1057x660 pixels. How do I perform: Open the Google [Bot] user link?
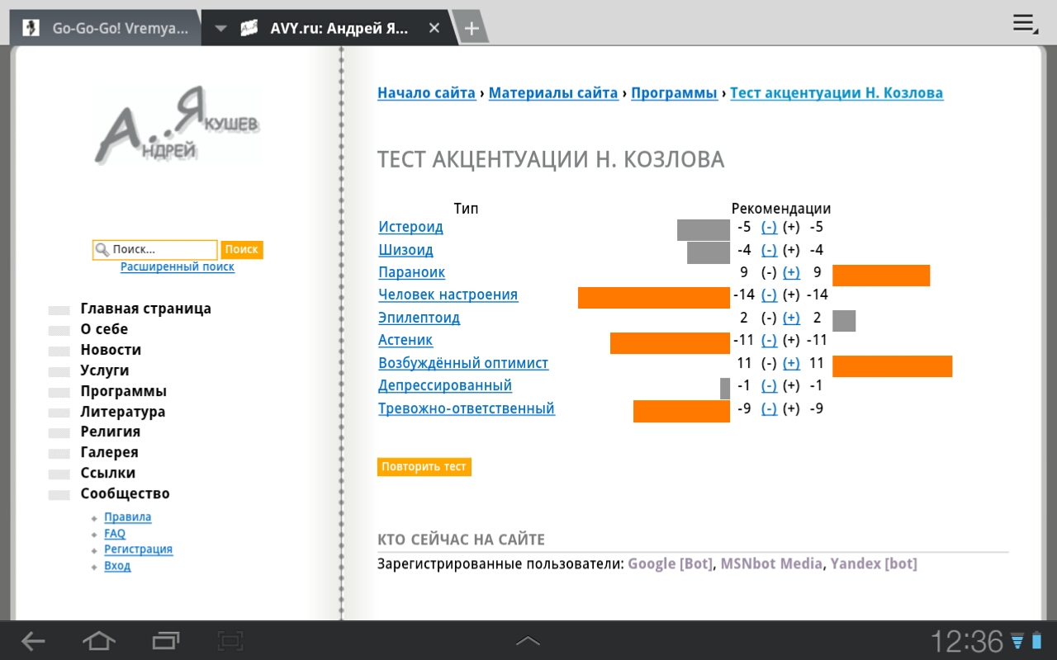[670, 564]
